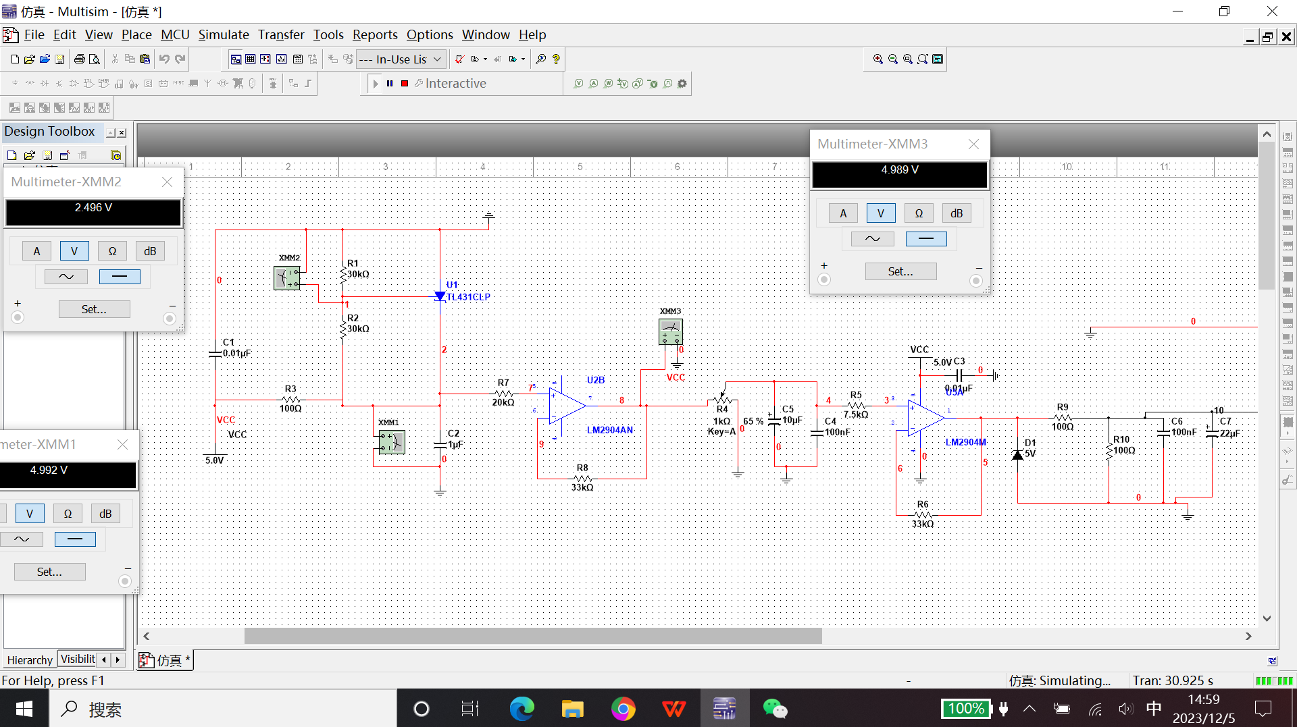This screenshot has height=727, width=1297.
Task: Paste from clipboard with the toolbar icon
Action: tap(145, 59)
